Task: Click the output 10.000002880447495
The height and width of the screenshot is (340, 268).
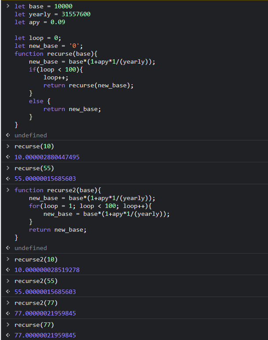Action: (x=47, y=157)
